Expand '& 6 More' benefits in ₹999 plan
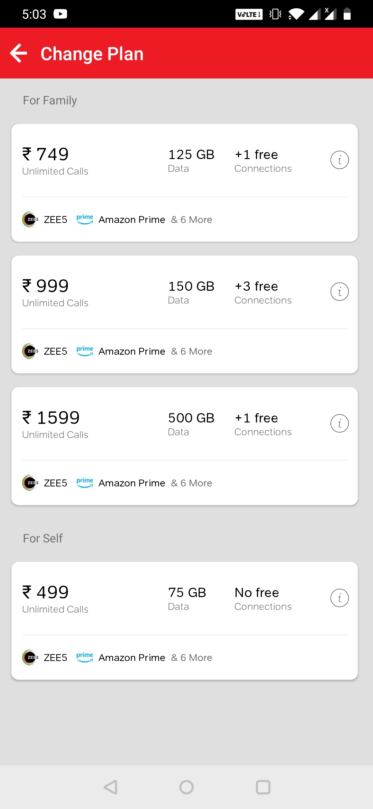 pos(192,352)
